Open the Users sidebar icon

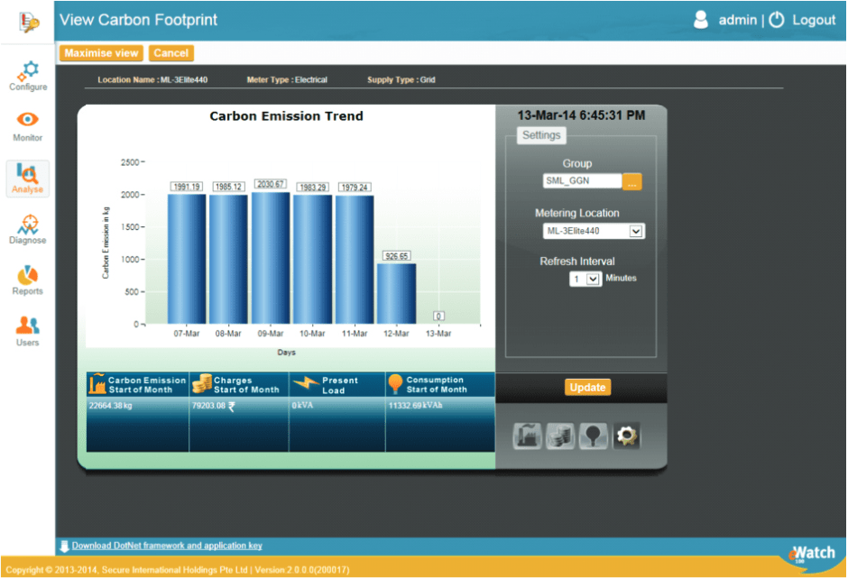tap(28, 330)
